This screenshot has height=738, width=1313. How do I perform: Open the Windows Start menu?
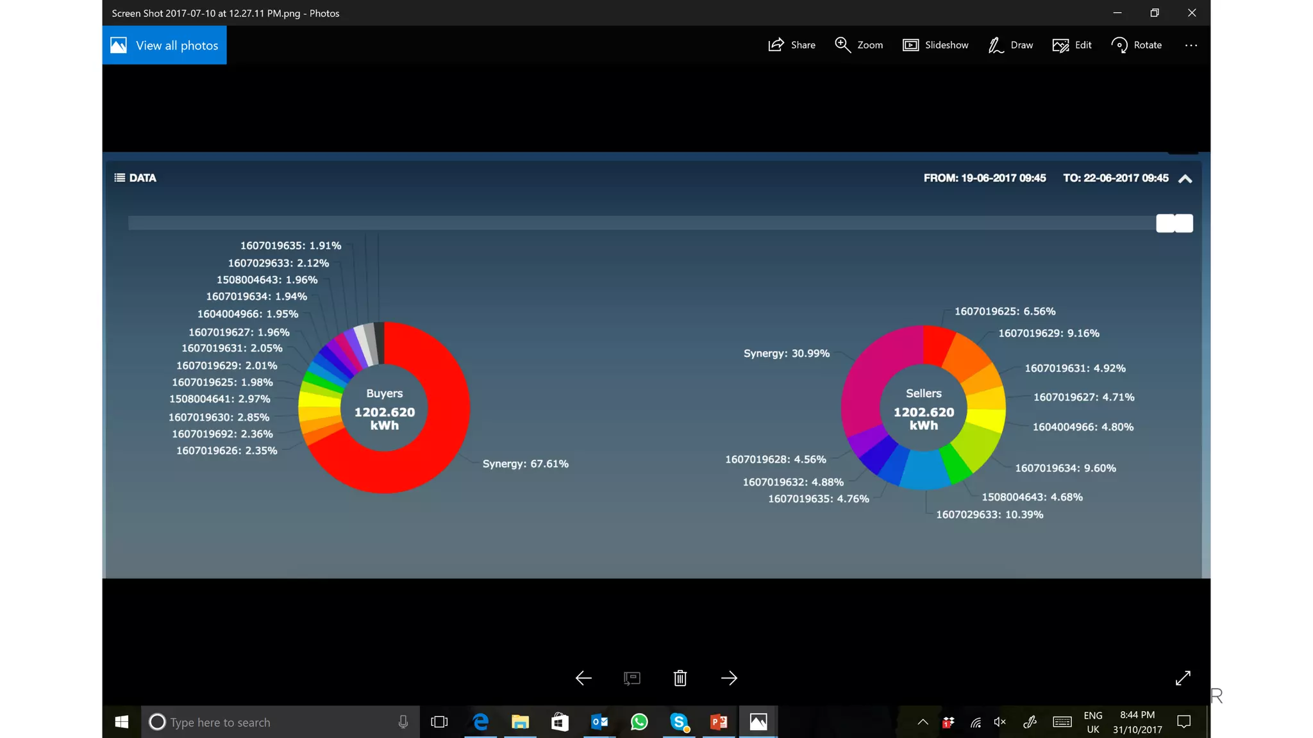122,722
